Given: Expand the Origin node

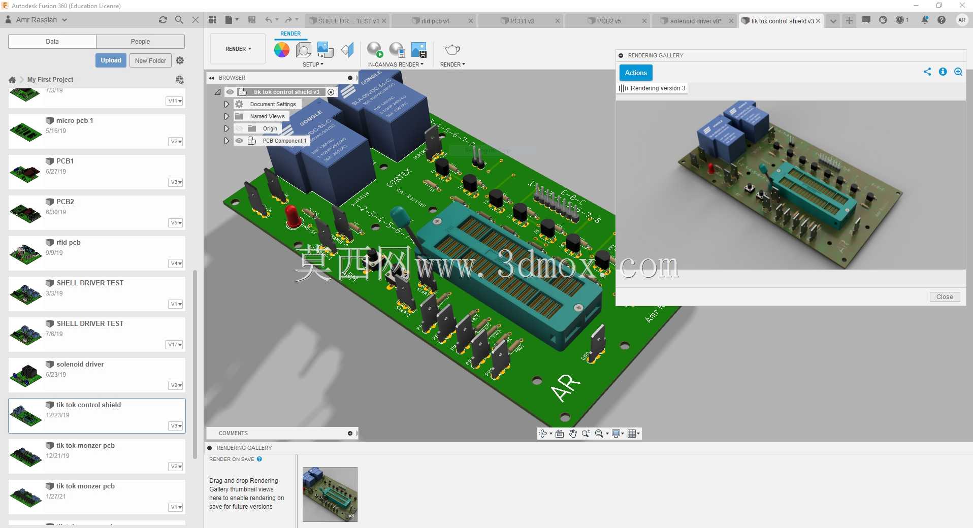Looking at the screenshot, I should click(x=226, y=128).
